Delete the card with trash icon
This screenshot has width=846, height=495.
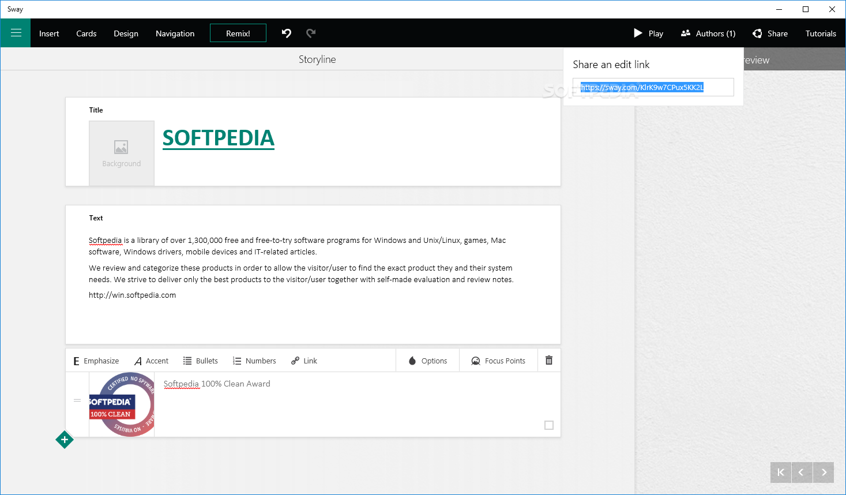(x=549, y=360)
